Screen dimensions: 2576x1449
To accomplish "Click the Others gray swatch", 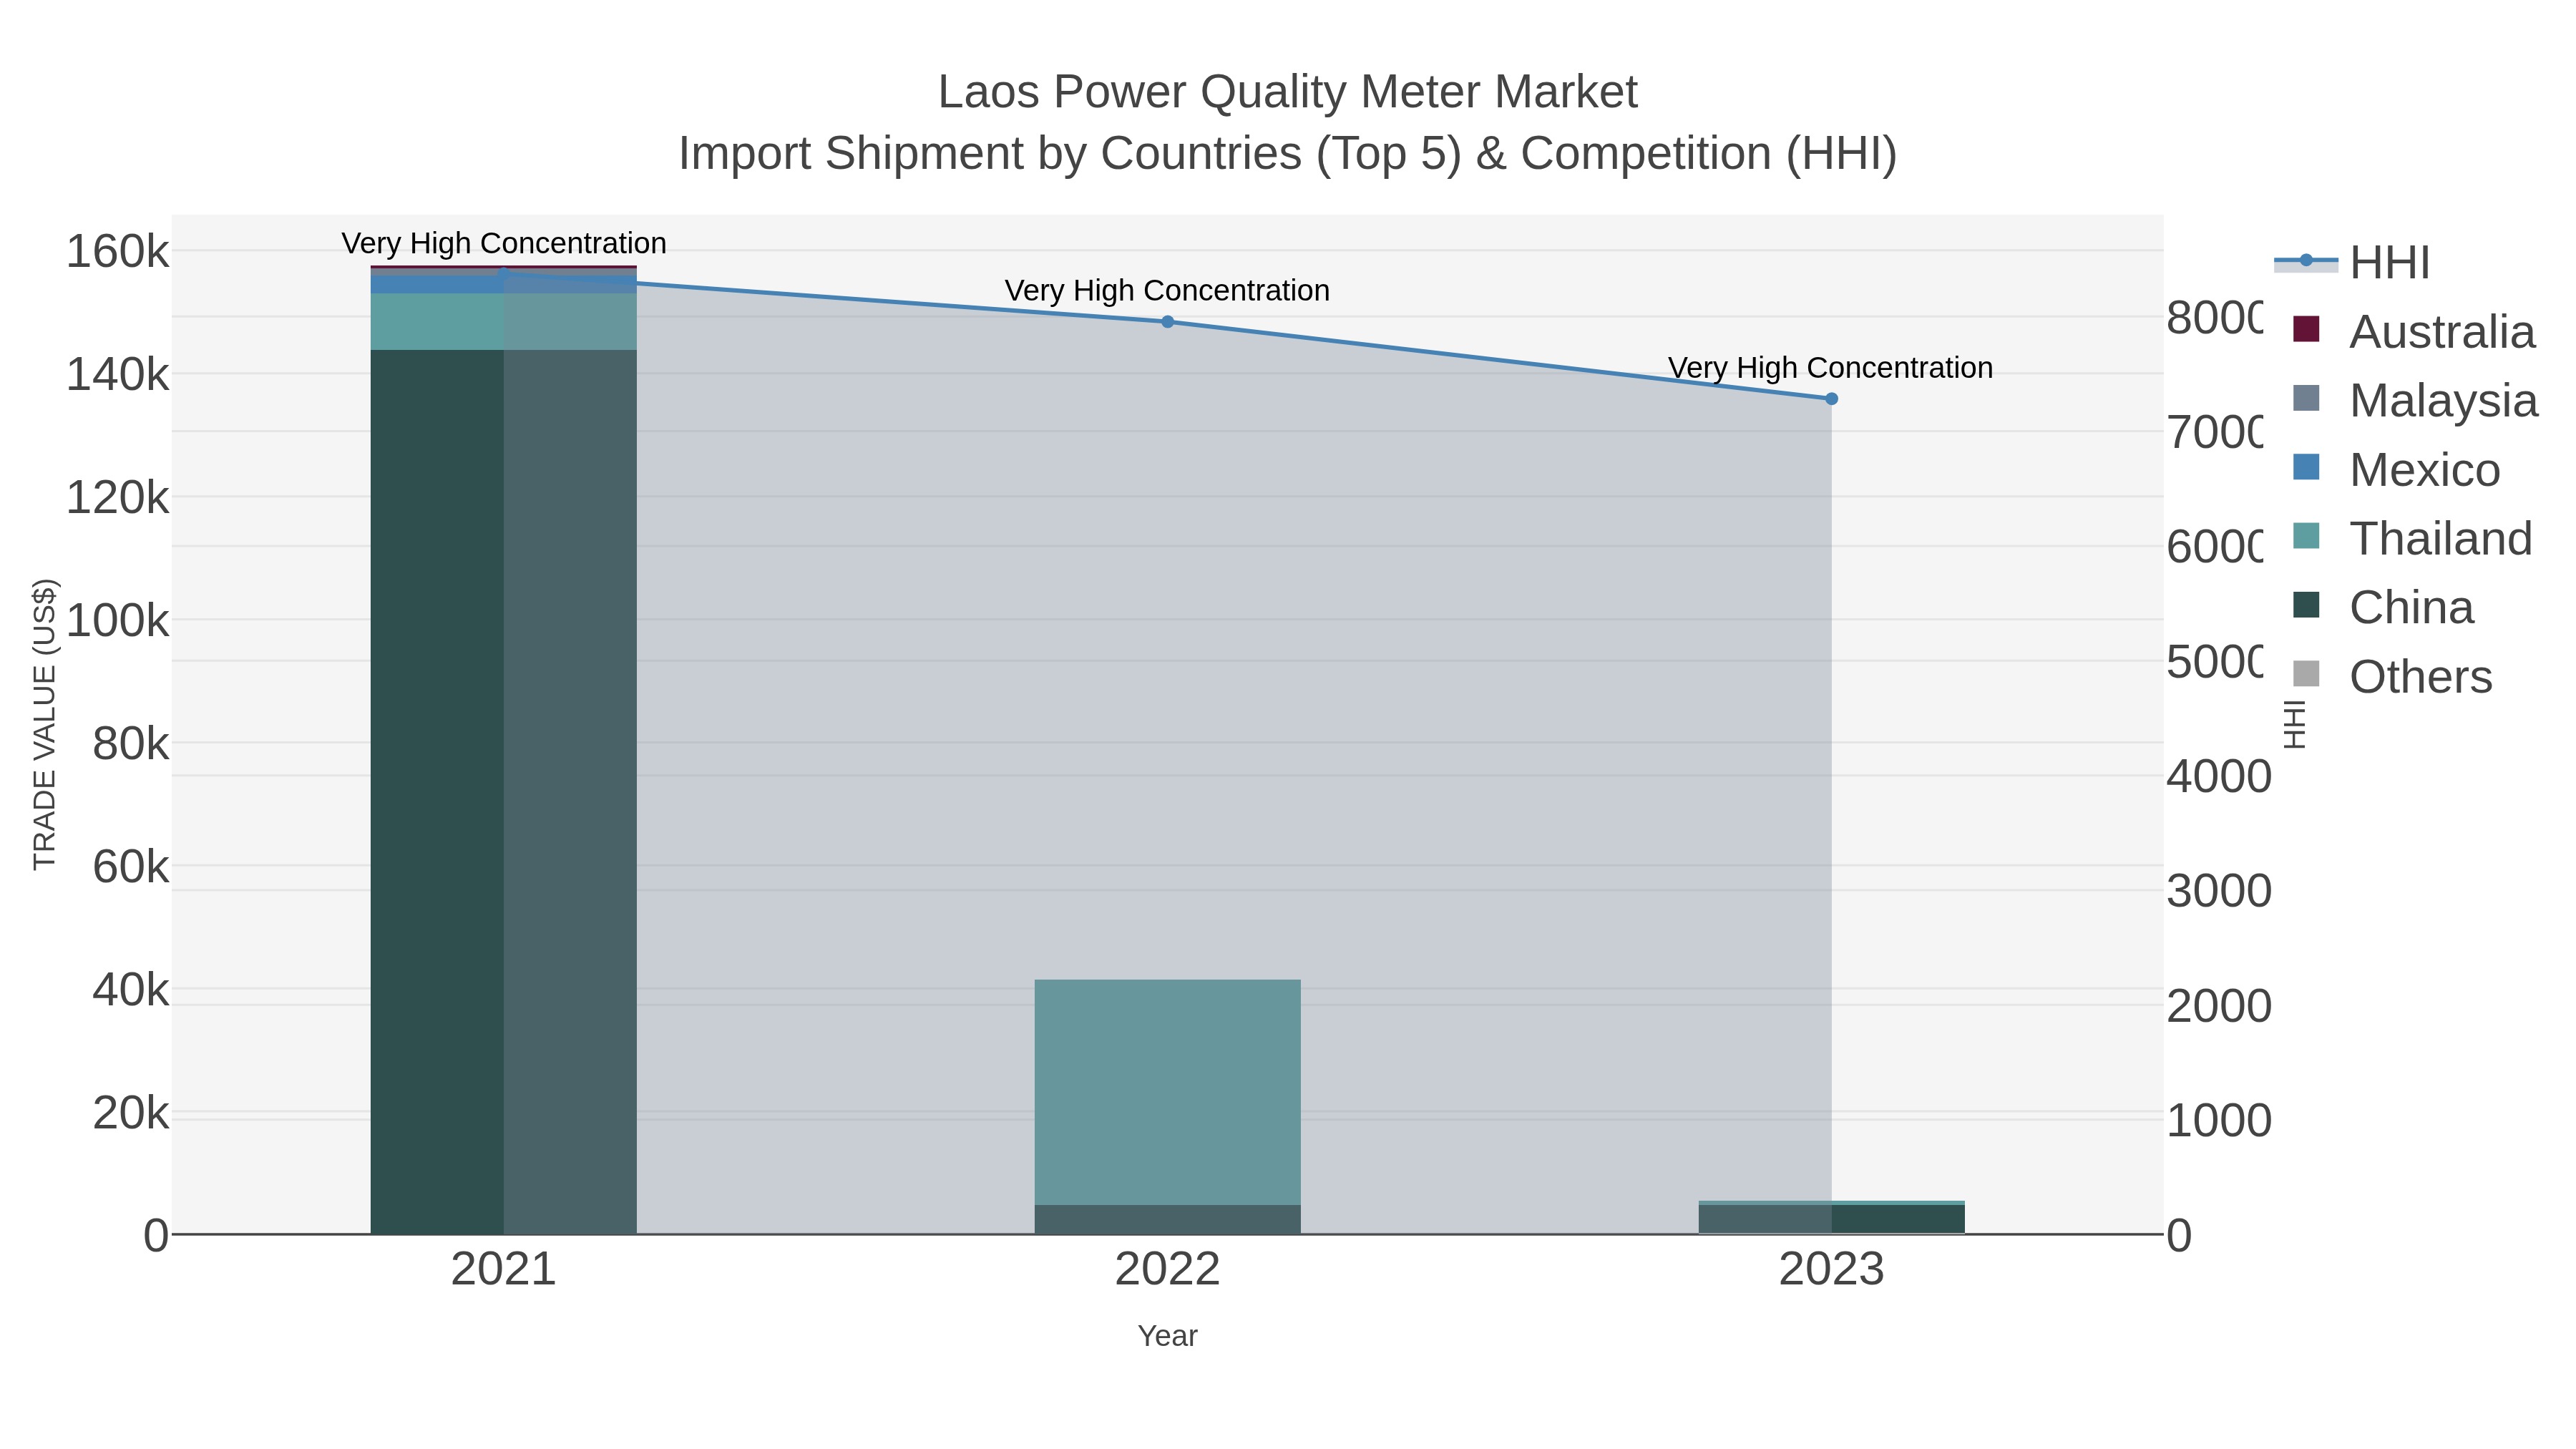I will 2306,673.
